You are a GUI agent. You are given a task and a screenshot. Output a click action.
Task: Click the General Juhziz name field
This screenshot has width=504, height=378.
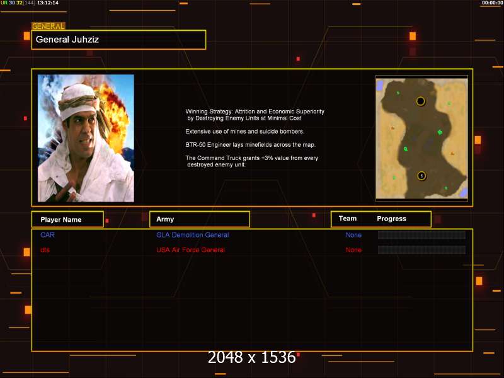tap(118, 40)
